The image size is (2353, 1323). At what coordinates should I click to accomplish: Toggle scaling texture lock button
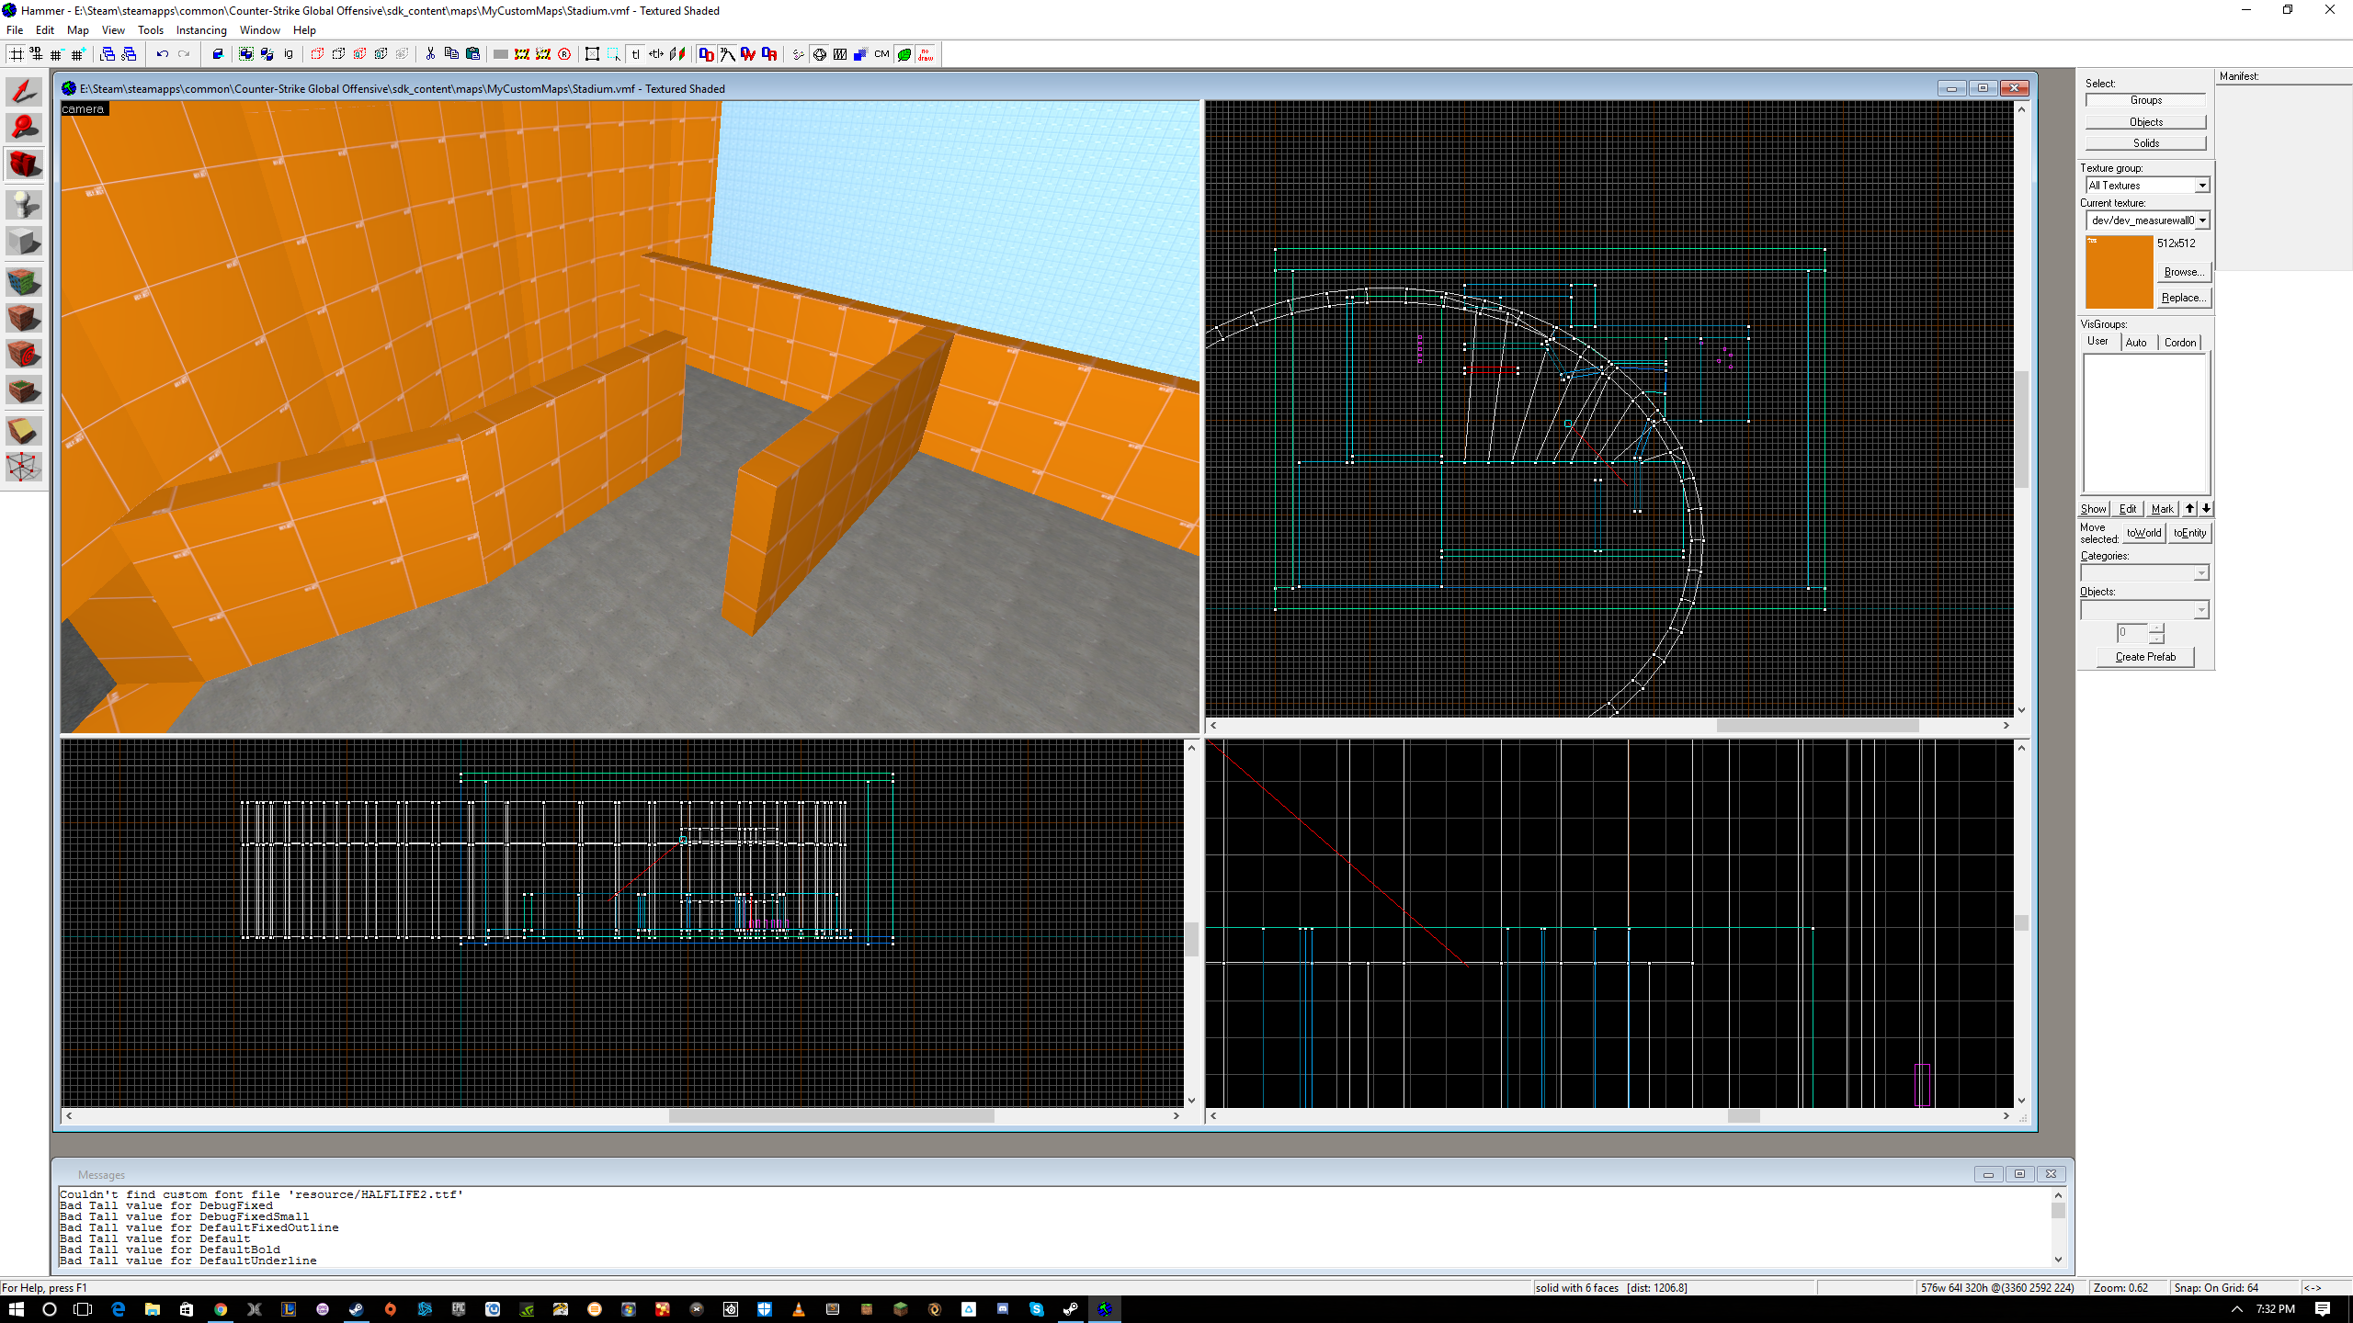point(656,54)
